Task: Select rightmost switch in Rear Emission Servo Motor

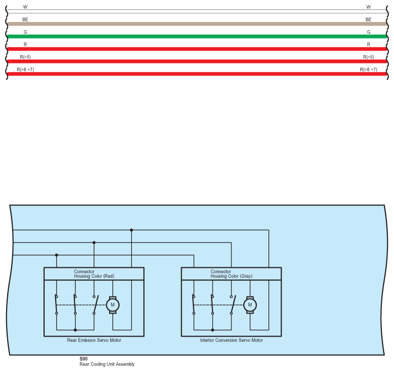Action: tap(95, 304)
